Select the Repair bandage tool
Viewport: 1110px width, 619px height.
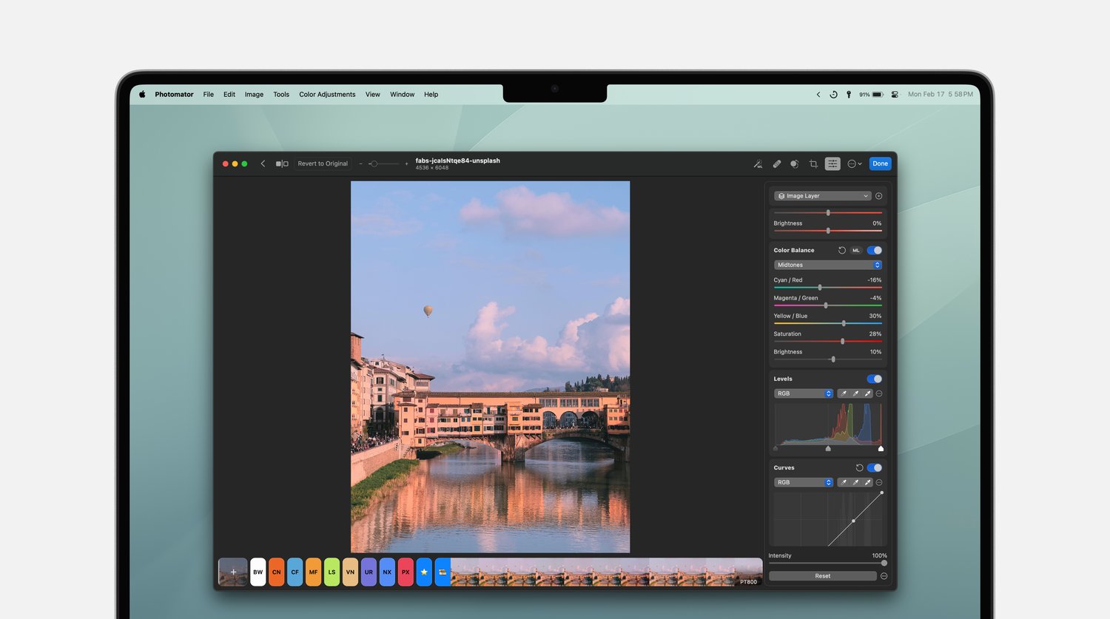(777, 164)
